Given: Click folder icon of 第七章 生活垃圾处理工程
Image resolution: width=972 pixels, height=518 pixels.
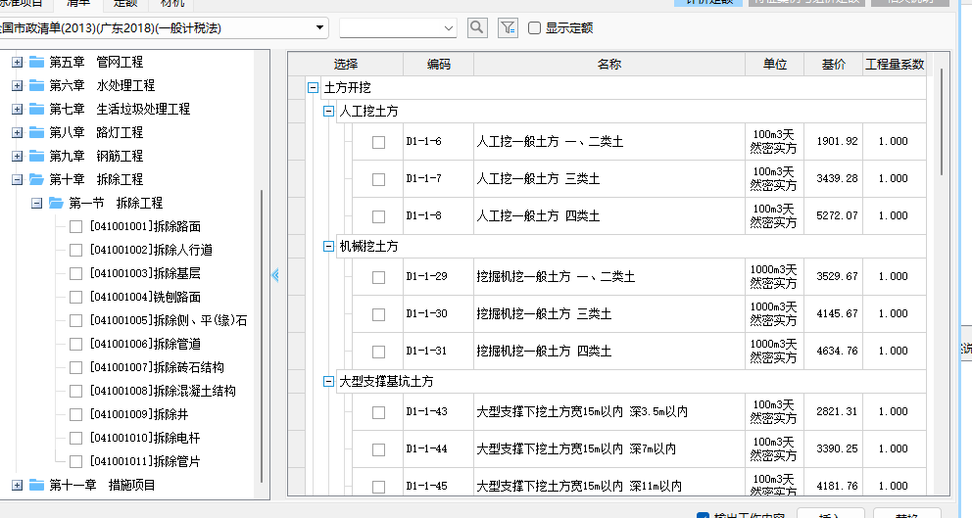Looking at the screenshot, I should click(x=37, y=109).
